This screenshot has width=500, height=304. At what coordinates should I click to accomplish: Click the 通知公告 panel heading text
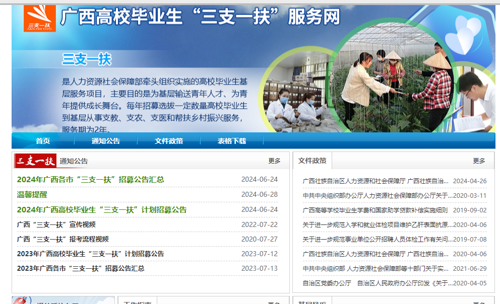point(74,161)
